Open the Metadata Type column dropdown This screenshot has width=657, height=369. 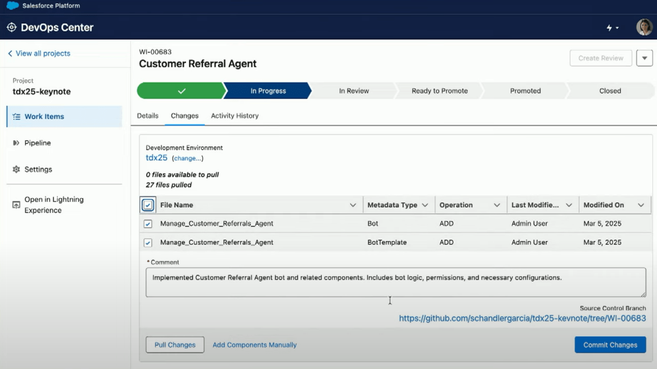point(426,205)
